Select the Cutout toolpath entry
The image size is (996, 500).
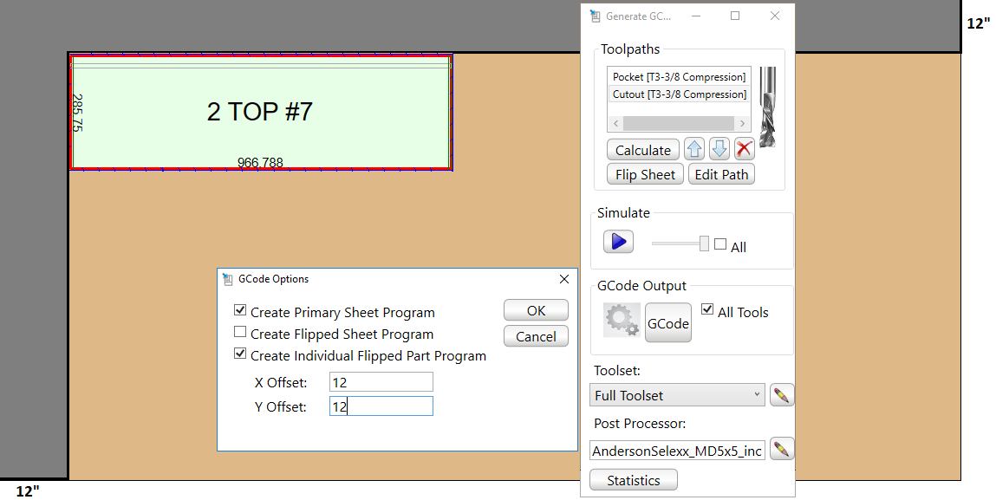(x=679, y=94)
